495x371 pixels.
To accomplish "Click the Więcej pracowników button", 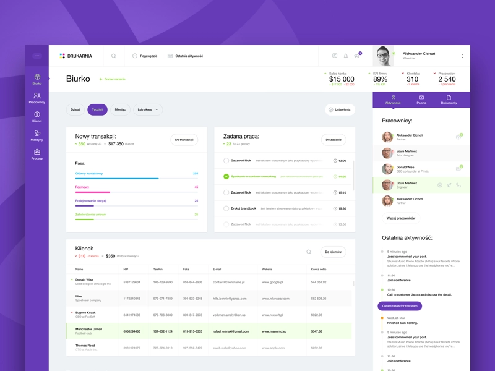I will click(x=401, y=218).
